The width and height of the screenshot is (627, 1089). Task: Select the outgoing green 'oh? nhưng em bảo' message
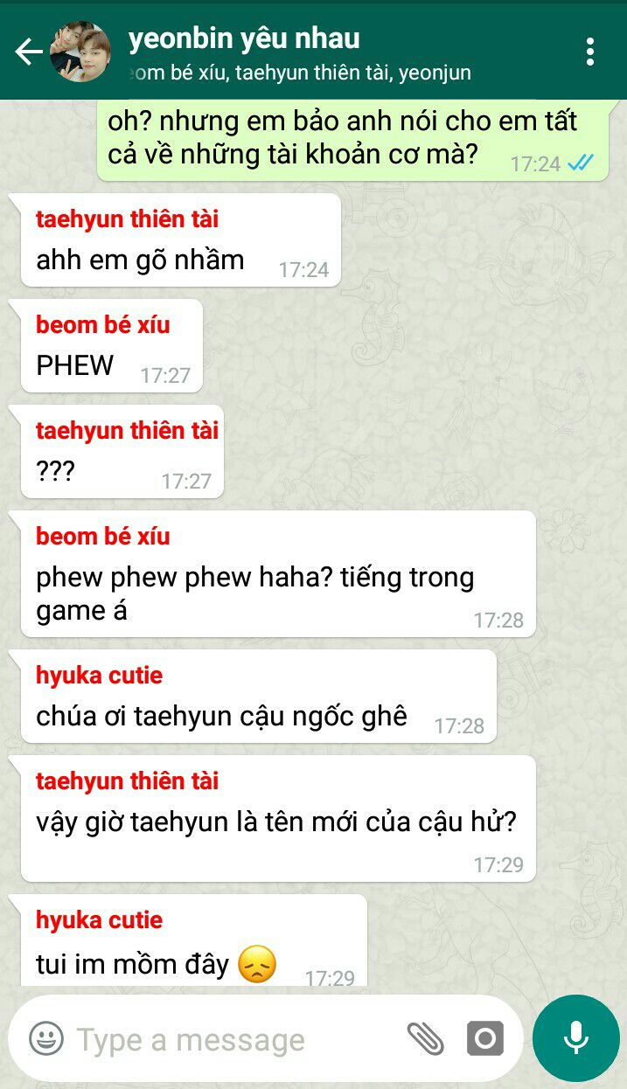352,139
